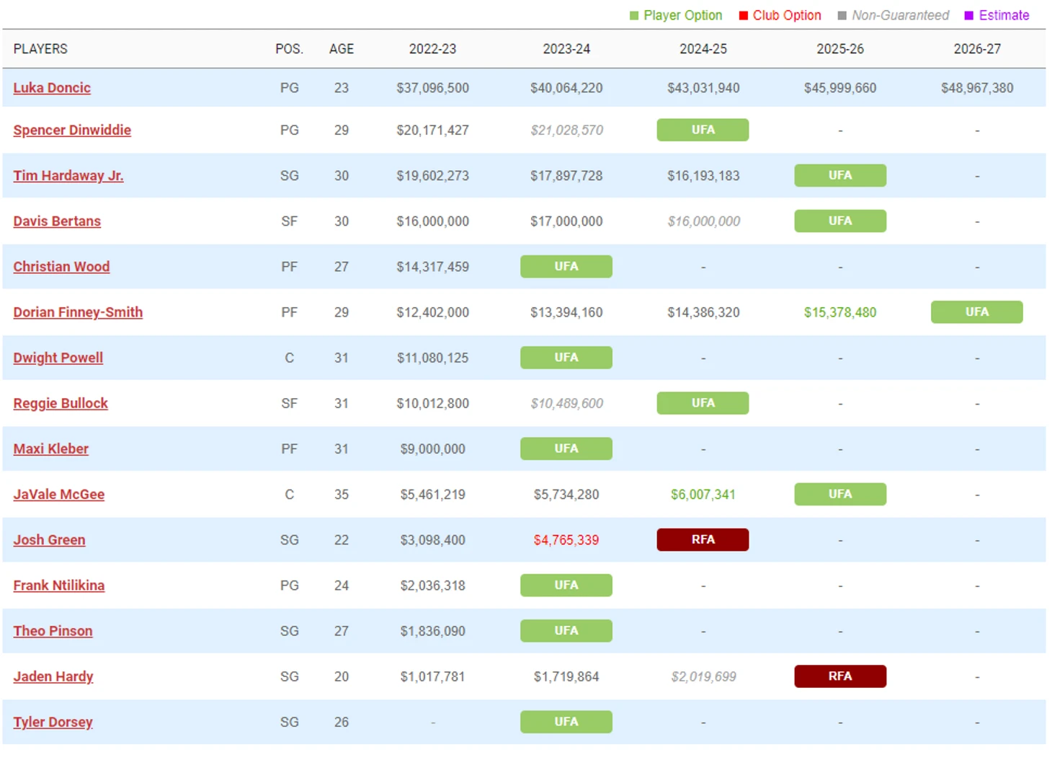
Task: Click Theo Pinson's UFA badge
Action: pos(566,630)
